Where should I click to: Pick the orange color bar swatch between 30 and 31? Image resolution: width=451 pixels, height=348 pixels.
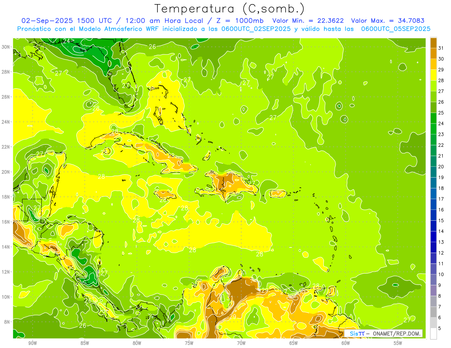point(433,54)
